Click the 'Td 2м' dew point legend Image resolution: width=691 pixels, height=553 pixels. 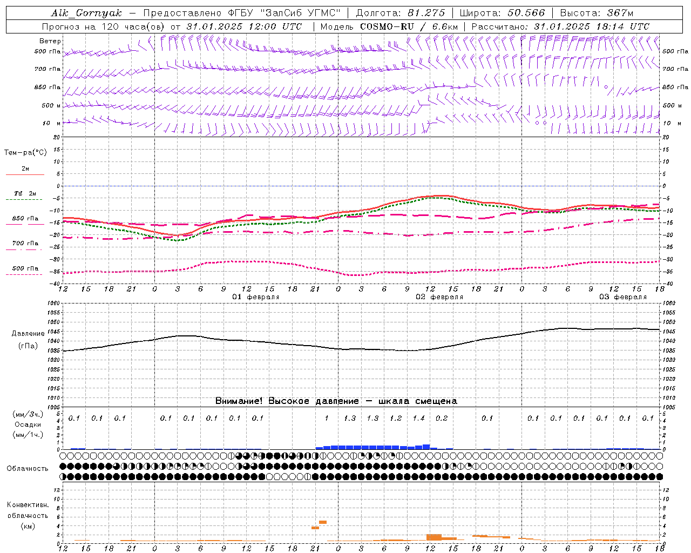25,193
